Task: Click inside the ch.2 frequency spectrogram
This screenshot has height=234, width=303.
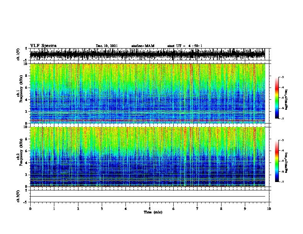Action: (x=150, y=157)
